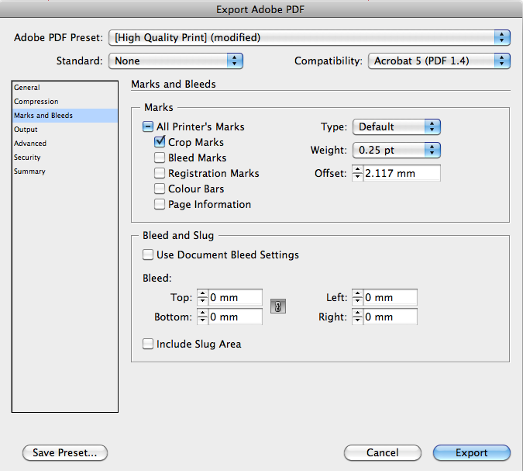
Task: Click the Export button
Action: pos(472,452)
